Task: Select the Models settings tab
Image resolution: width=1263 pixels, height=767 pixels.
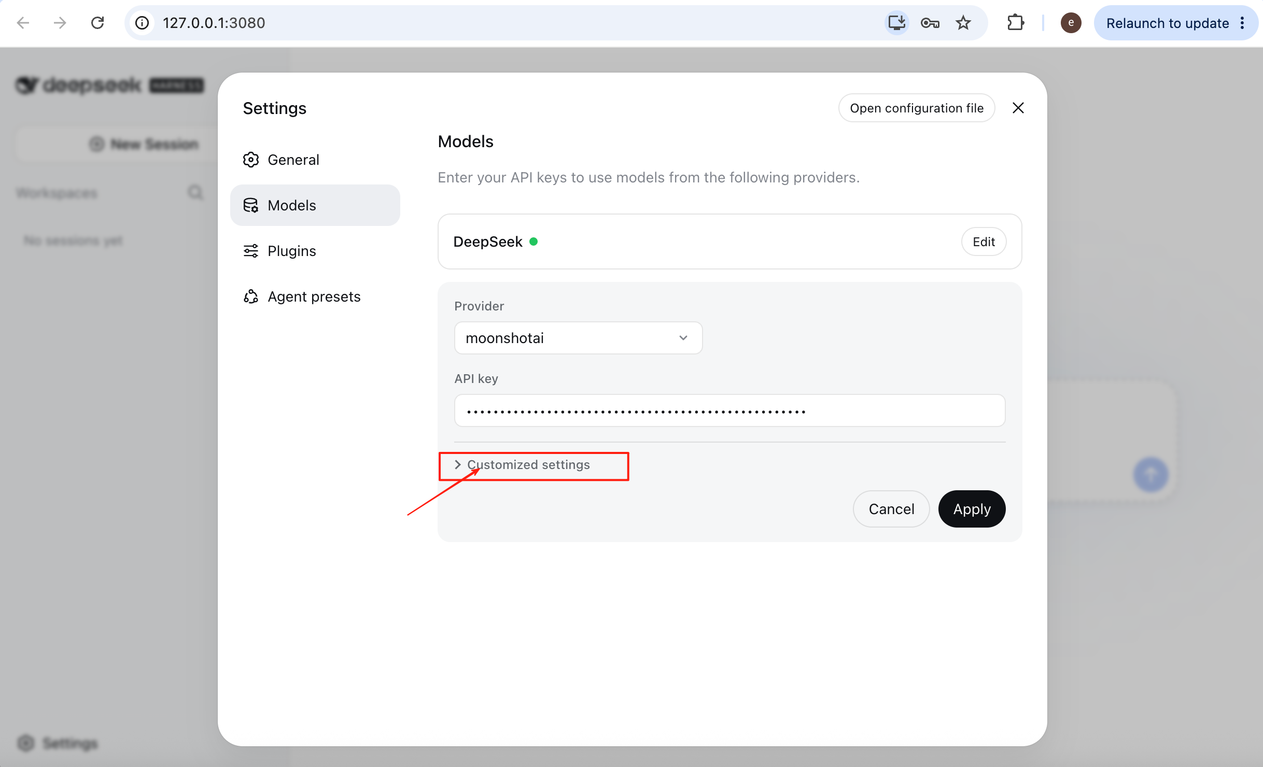Action: 315,205
